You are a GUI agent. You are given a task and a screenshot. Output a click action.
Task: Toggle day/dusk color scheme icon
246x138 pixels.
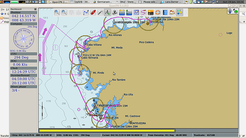coord(151,12)
